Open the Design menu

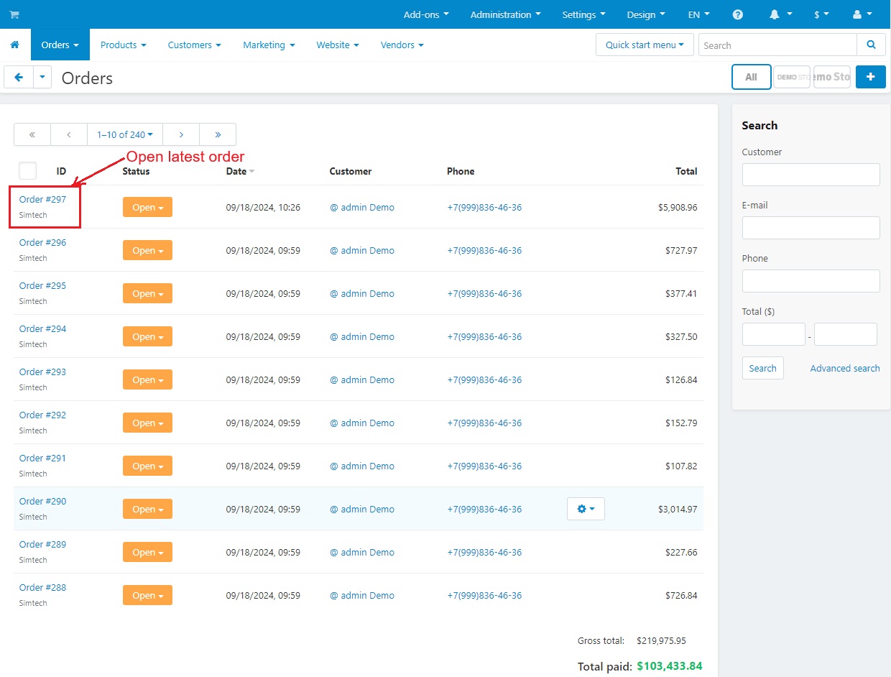coord(646,14)
